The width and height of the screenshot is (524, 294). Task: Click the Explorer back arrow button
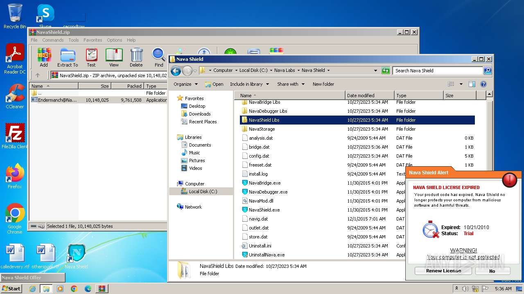click(176, 71)
